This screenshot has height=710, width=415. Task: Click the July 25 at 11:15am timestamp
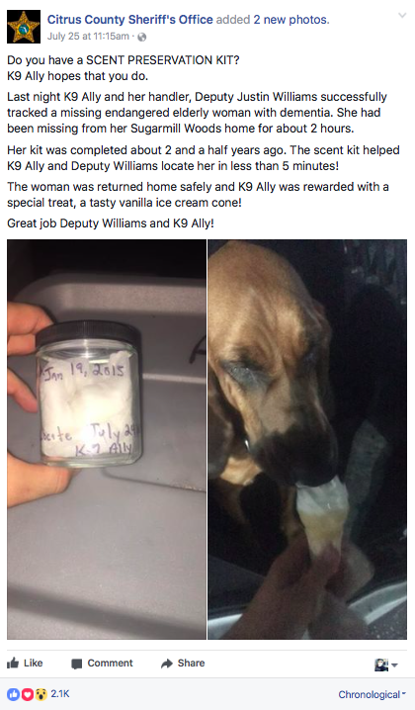coord(88,37)
